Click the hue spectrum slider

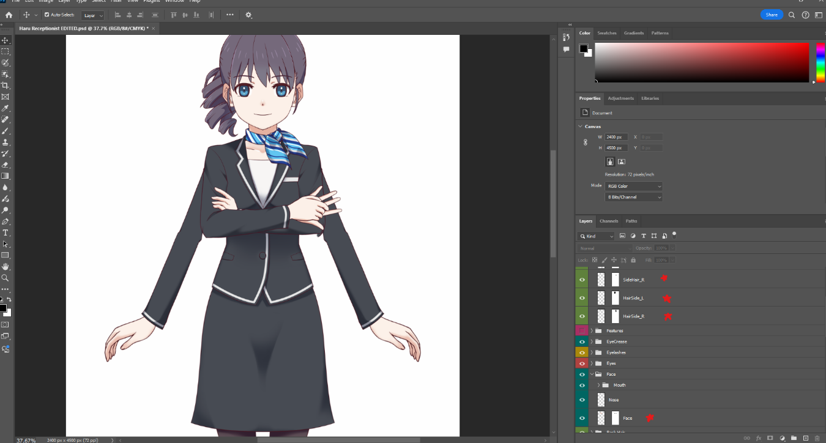pyautogui.click(x=820, y=62)
